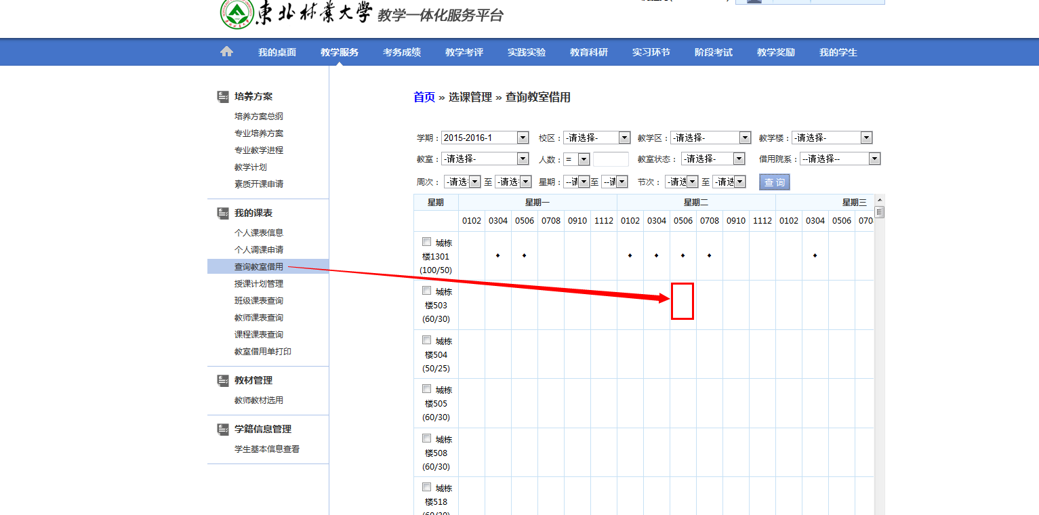Click the 教材管理 section icon
1039x515 pixels.
(223, 381)
